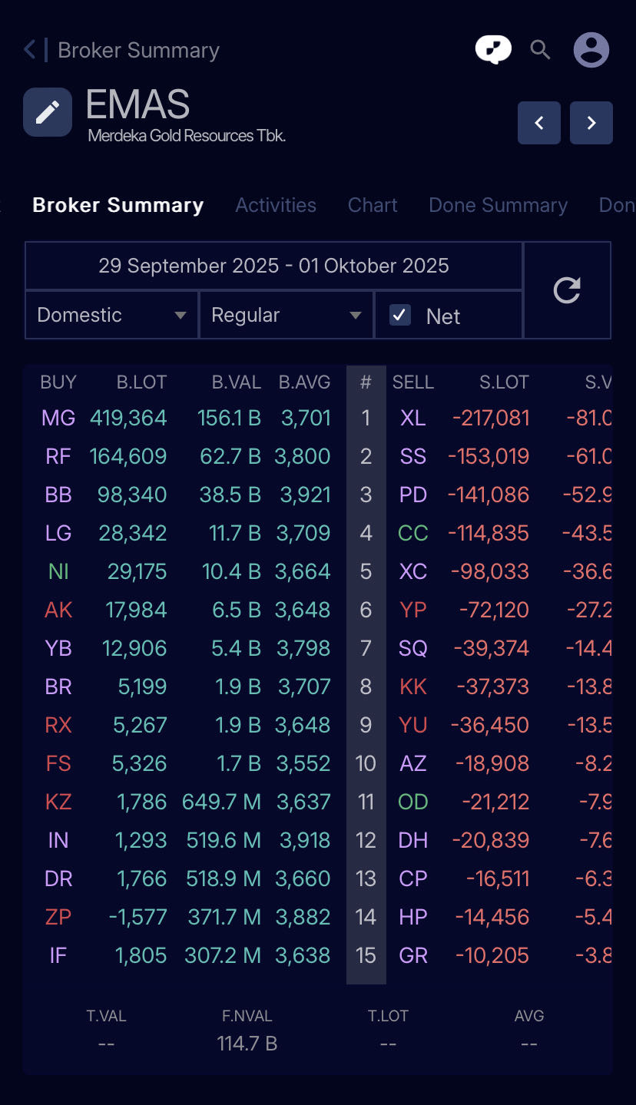Switch to the Chart tab
This screenshot has height=1105, width=636.
pos(373,205)
